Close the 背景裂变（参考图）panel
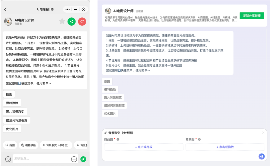270x166 pixels. [x=263, y=133]
